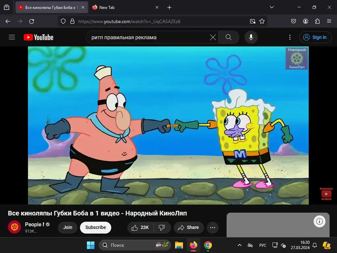
Task: Click the video player to pause
Action: coord(168,126)
